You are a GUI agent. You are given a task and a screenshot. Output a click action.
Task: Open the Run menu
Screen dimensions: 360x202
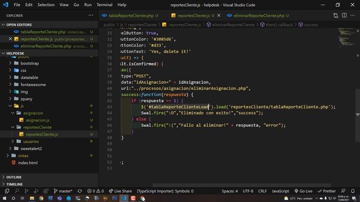coord(88,5)
